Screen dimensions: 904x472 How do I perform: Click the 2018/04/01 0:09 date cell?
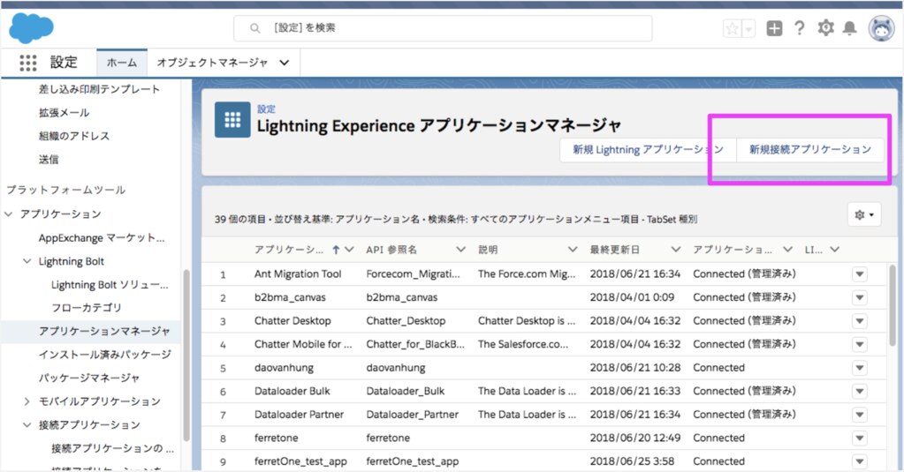pos(632,297)
